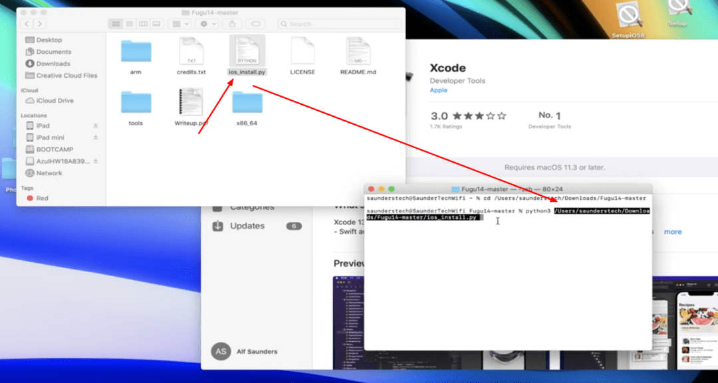The height and width of the screenshot is (383, 718).
Task: Click the Finder search field
Action: [340, 24]
